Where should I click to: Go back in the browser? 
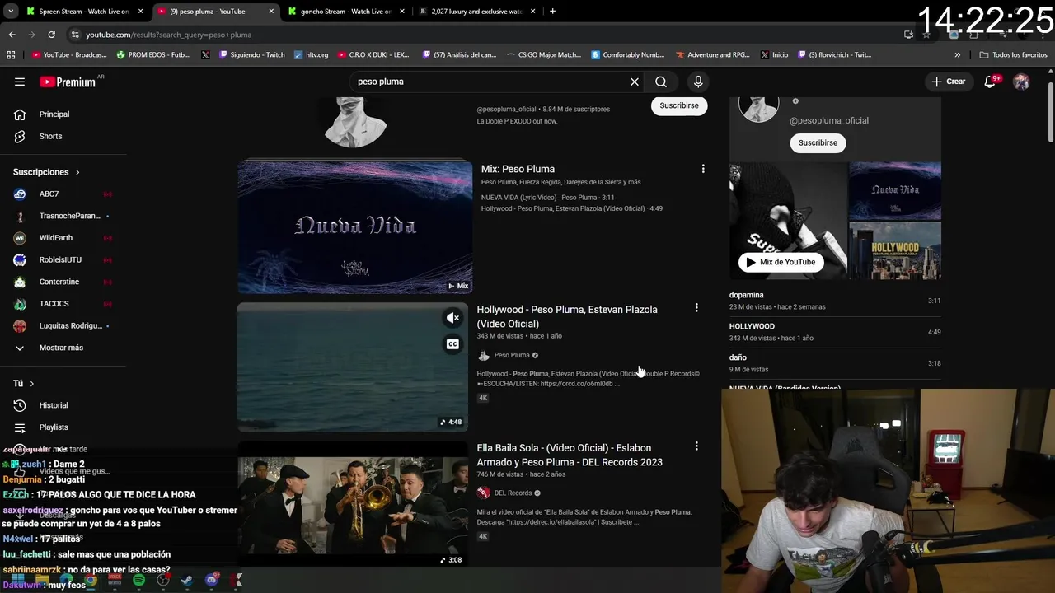(x=12, y=35)
